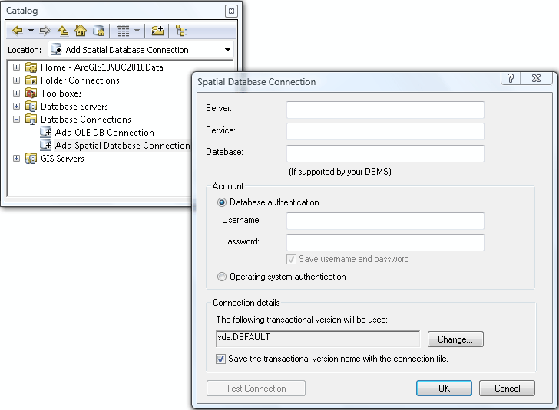Viewport: 559px width, 410px height.
Task: Collapse the Database Connections node
Action: [x=17, y=120]
